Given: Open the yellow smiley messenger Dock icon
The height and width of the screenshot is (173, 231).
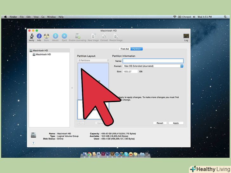Looking at the screenshot, I should (131, 154).
